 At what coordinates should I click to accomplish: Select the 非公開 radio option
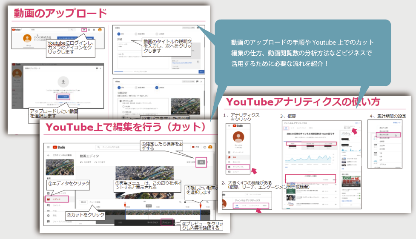point(123,106)
